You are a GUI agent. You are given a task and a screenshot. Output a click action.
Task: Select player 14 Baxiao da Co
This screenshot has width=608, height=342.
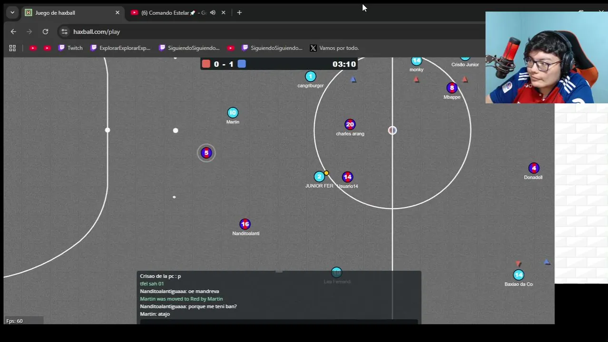pyautogui.click(x=519, y=275)
